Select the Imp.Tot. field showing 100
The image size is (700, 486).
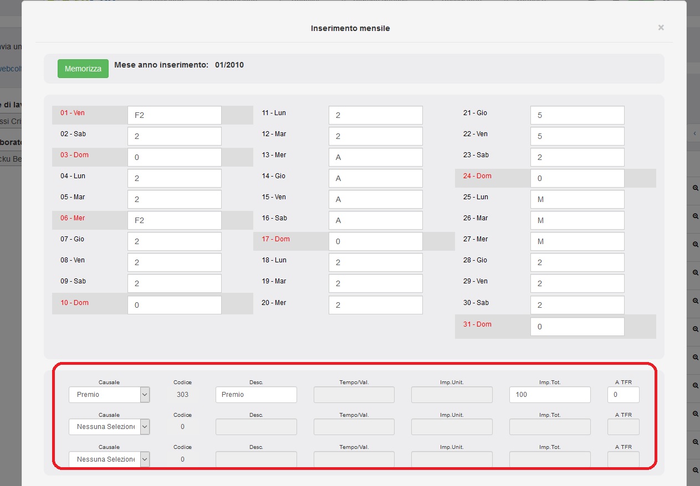549,395
